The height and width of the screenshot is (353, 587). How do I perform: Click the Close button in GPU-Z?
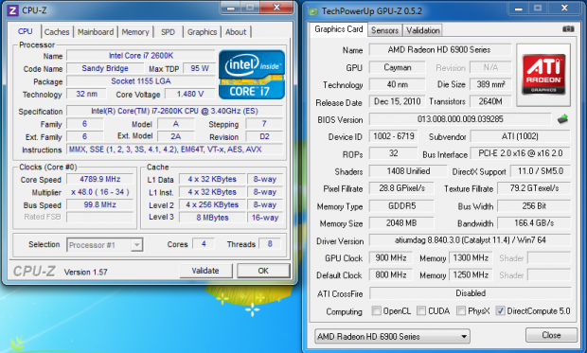click(x=551, y=335)
